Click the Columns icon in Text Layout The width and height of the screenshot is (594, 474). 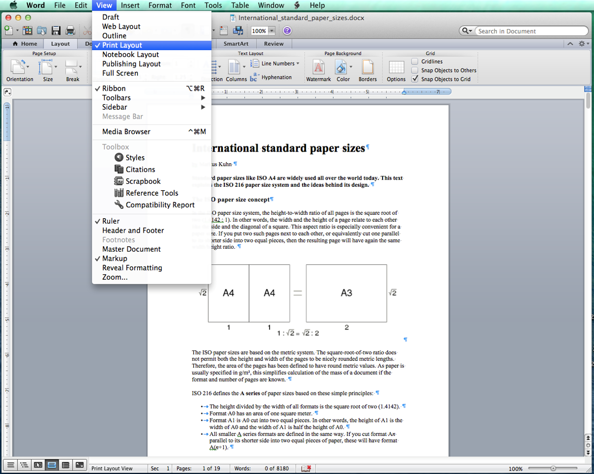(234, 68)
